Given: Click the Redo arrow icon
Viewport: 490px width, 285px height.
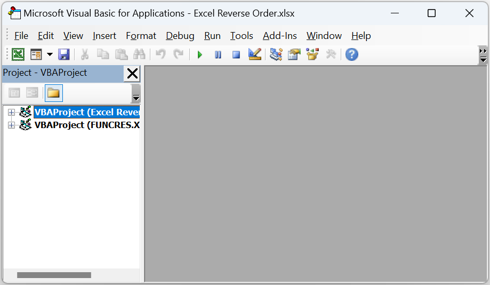Looking at the screenshot, I should click(179, 54).
